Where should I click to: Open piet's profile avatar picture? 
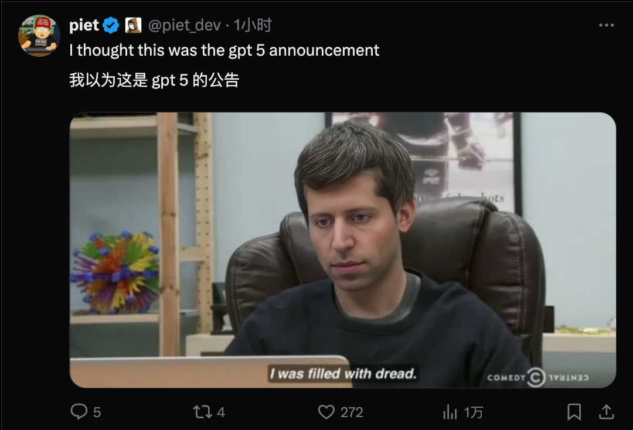click(x=39, y=36)
